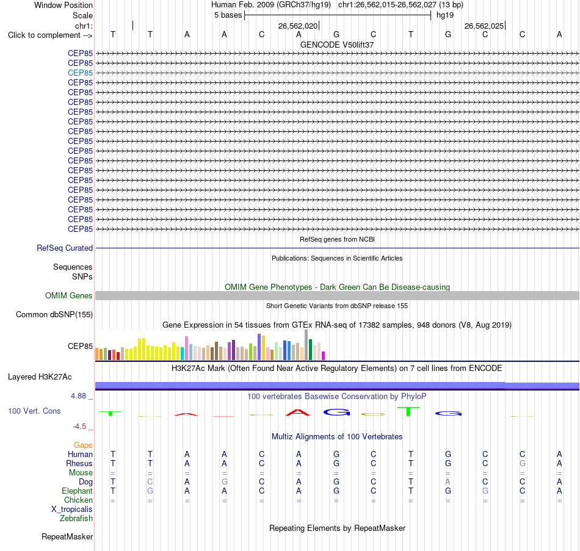Image resolution: width=580 pixels, height=551 pixels.
Task: Click the magenta bar ending the GTEx chart
Action: point(324,356)
